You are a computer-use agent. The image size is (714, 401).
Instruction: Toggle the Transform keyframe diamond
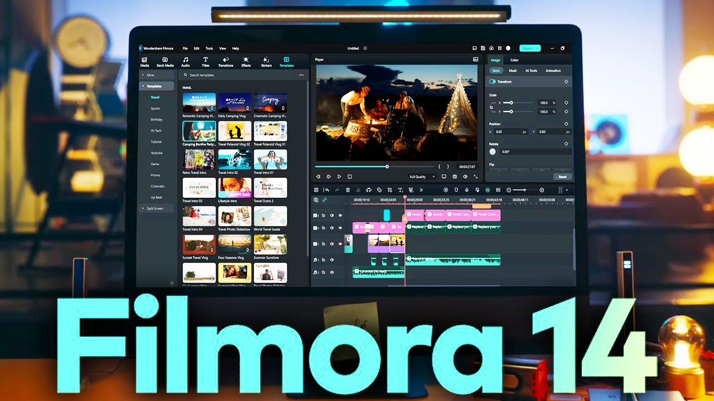point(566,82)
